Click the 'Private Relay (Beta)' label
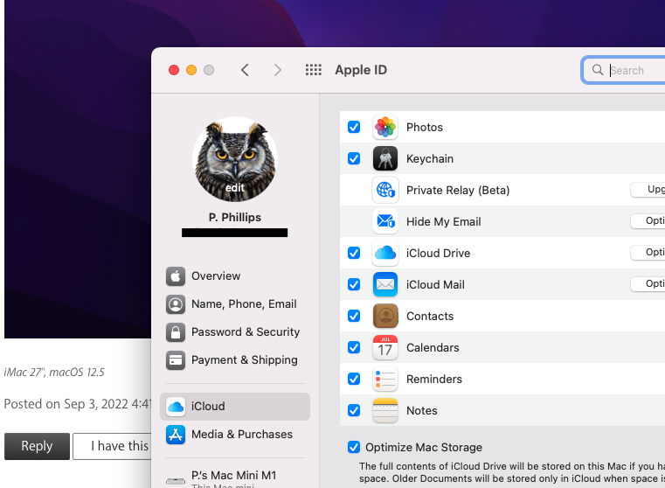 click(x=458, y=190)
